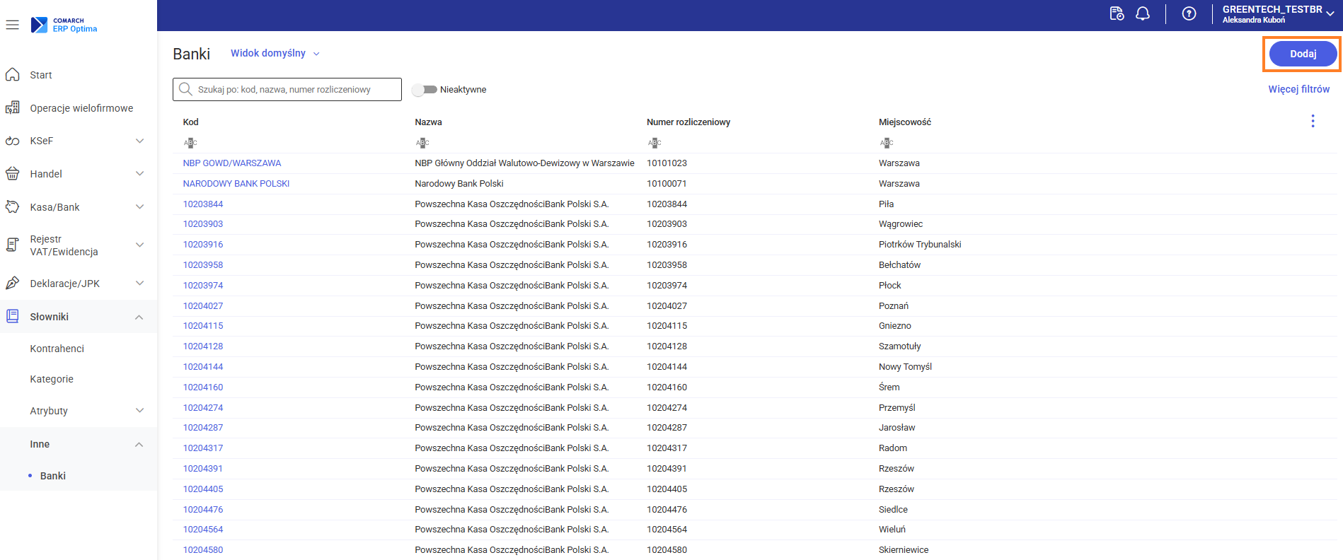Open the hamburger menu icon
This screenshot has height=560, width=1343.
[12, 25]
